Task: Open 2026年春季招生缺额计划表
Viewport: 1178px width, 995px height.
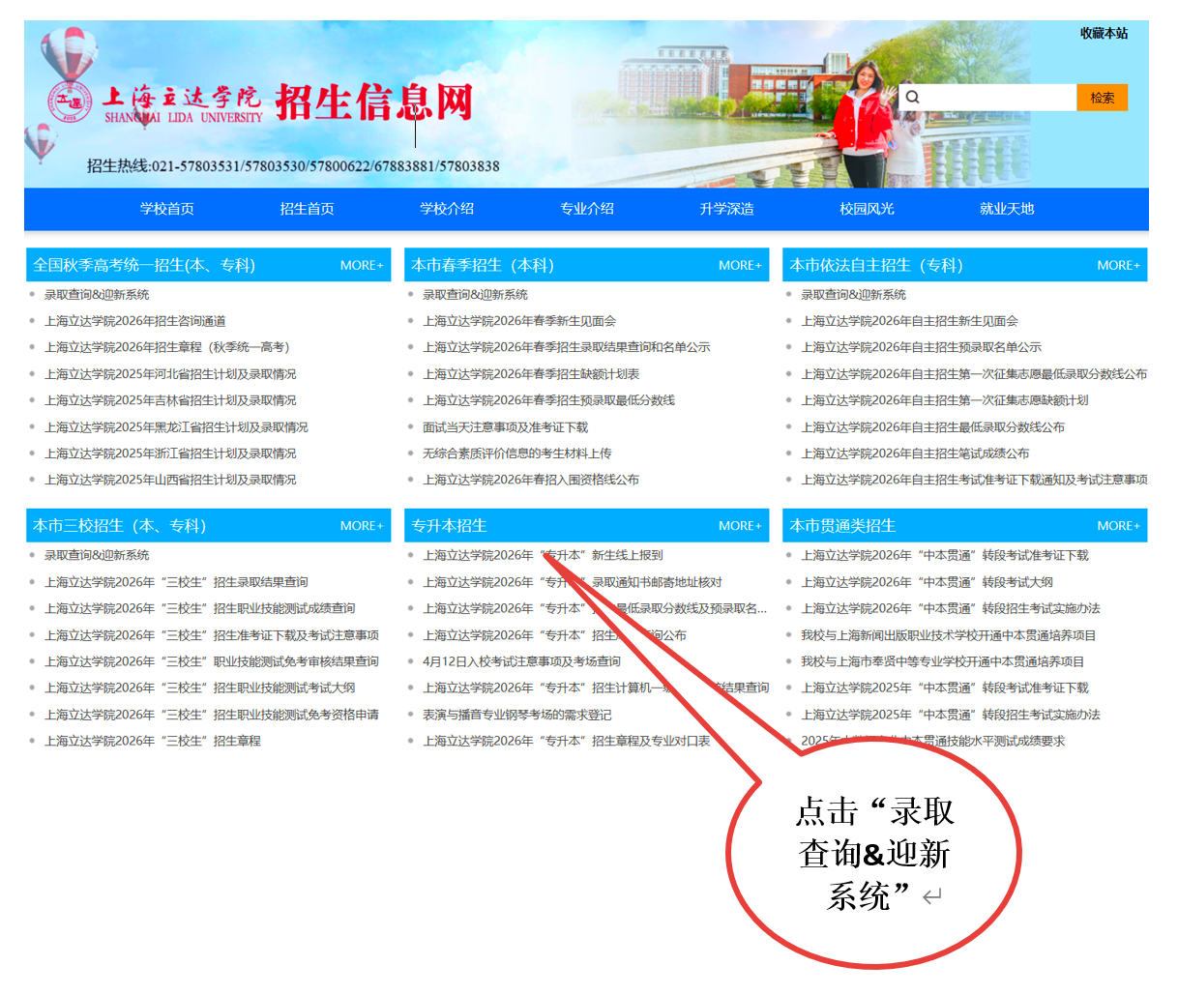Action: click(531, 374)
